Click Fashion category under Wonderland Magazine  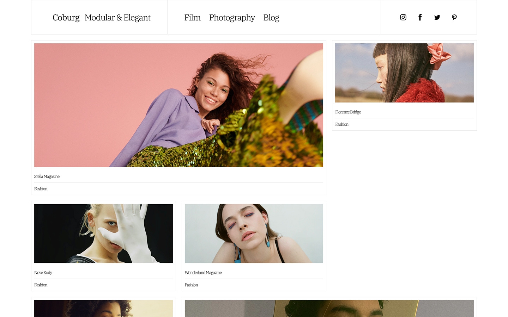coord(191,285)
